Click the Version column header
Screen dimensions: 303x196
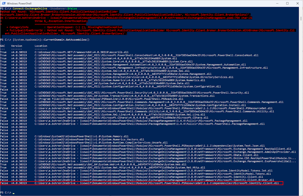click(17, 46)
